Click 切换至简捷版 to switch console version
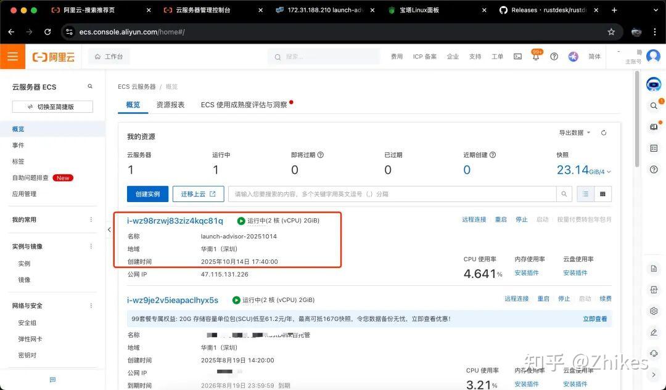Screen dimensions: 666x390 52,107
